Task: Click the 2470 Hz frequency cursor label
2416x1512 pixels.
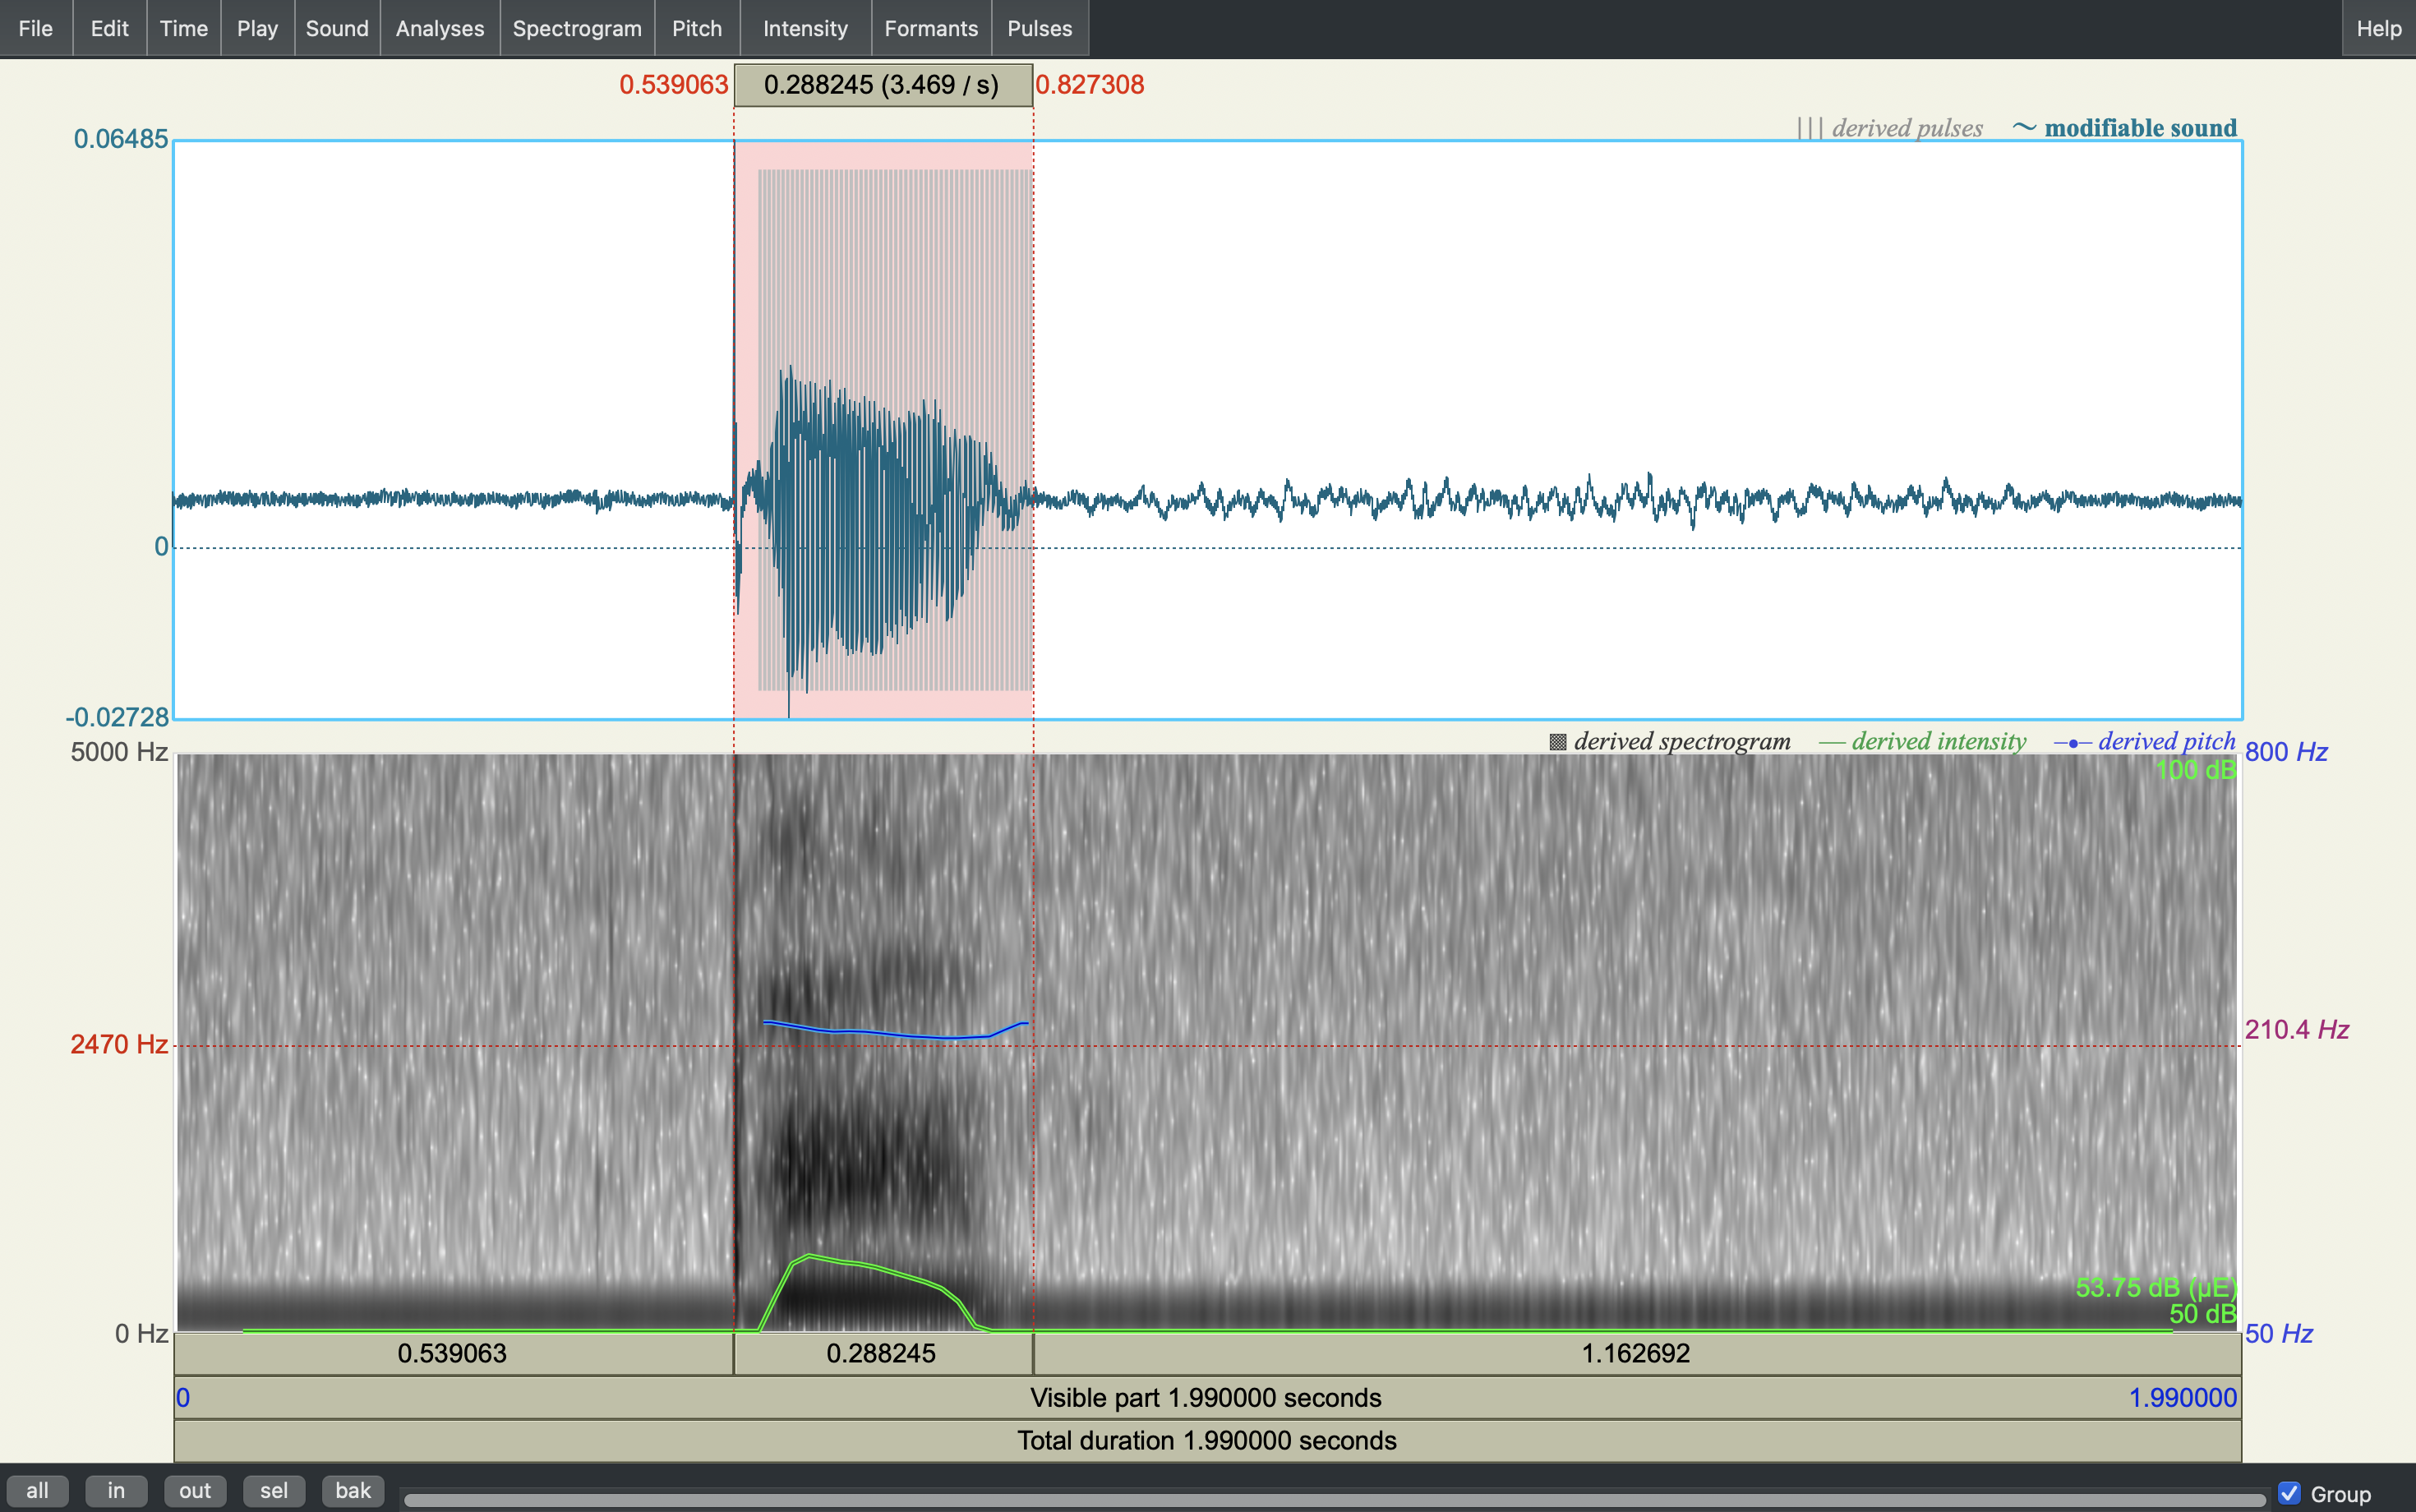Action: (119, 1045)
